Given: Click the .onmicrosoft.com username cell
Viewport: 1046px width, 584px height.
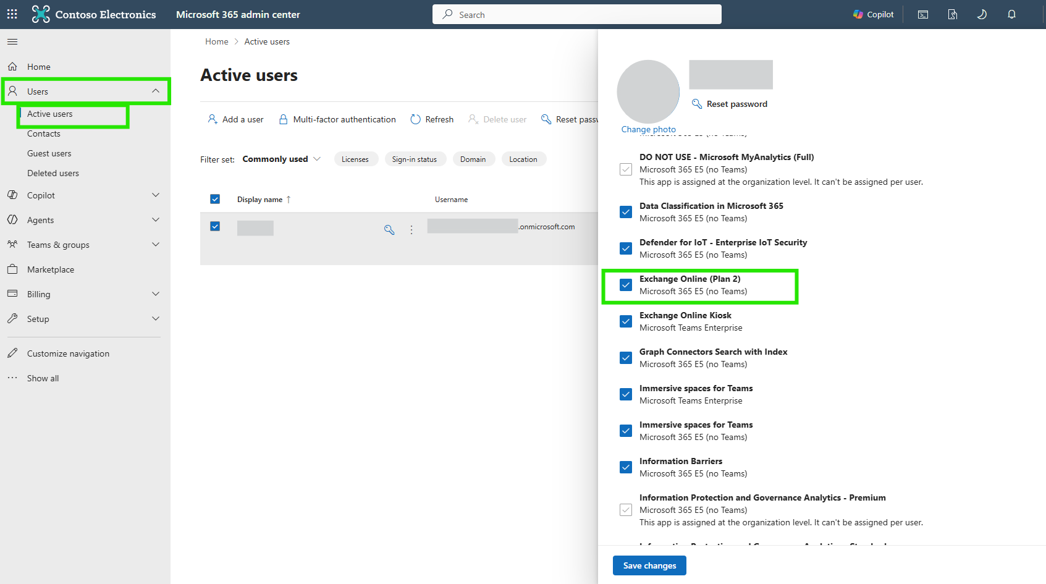Looking at the screenshot, I should [x=501, y=226].
